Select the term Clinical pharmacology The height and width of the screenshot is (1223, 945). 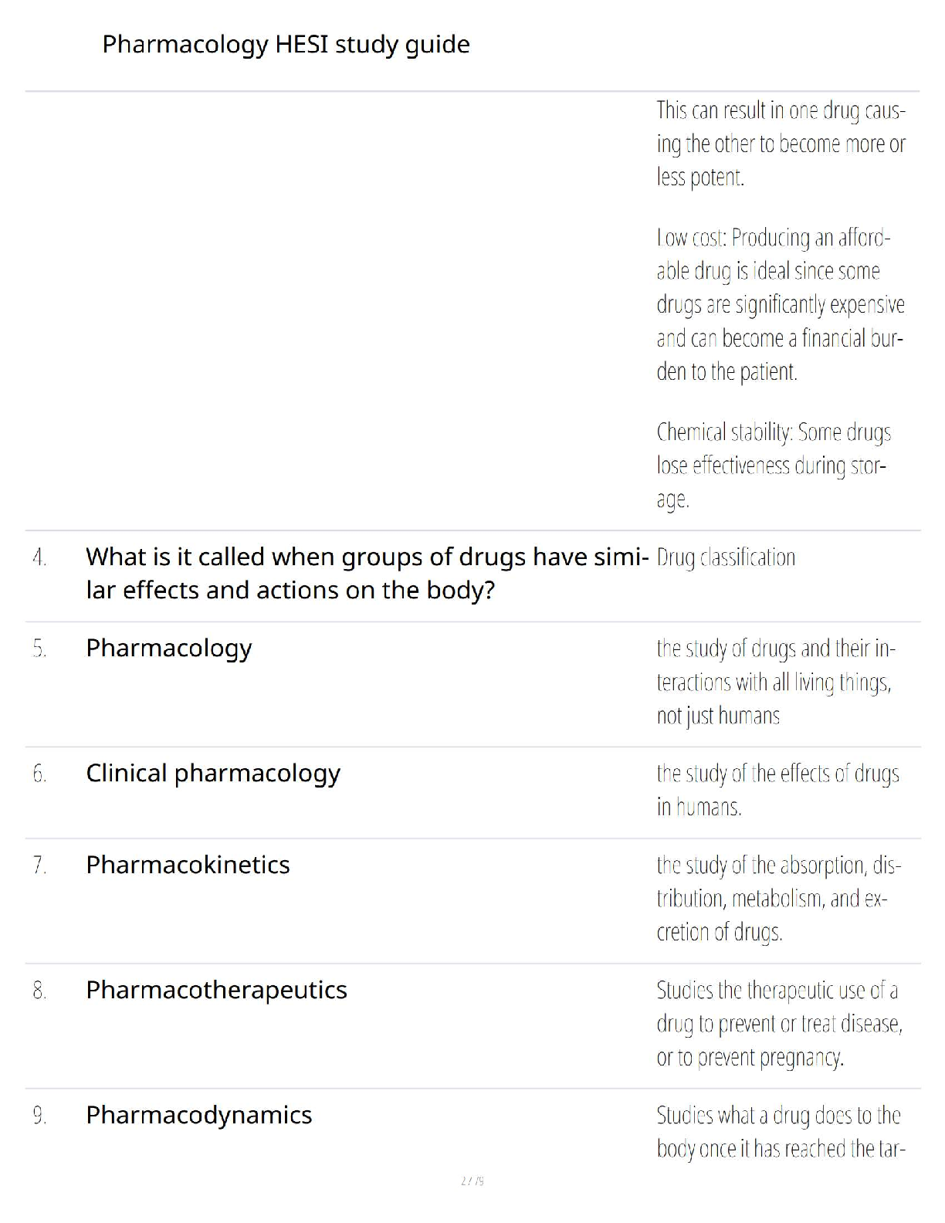pyautogui.click(x=213, y=774)
